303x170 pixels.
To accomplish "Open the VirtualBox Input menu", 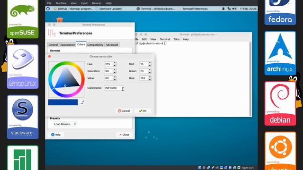I will pyautogui.click(x=84, y=3).
